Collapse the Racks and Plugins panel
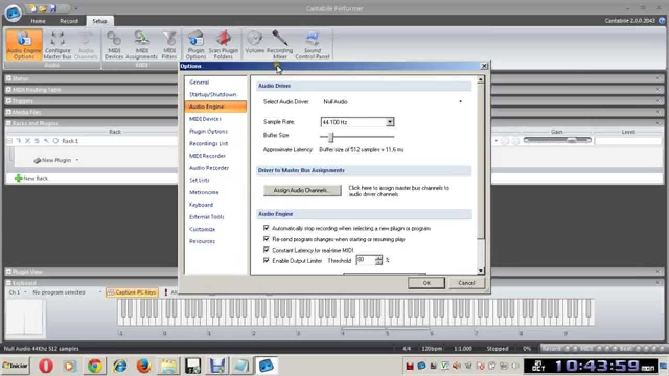The height and width of the screenshot is (376, 669). coord(9,124)
